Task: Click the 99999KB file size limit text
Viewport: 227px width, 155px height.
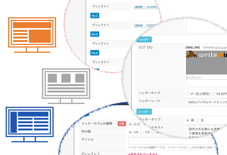Action: (215, 48)
